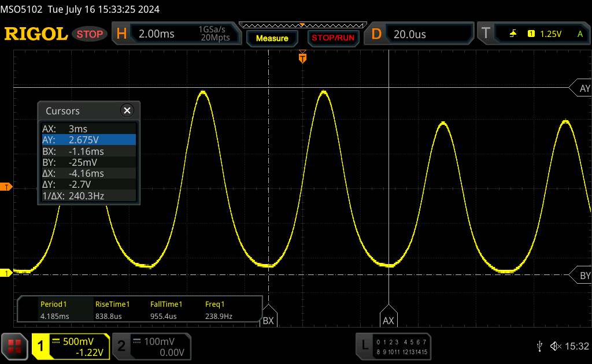Click the red STOP status indicator
592x364 pixels.
tap(90, 34)
